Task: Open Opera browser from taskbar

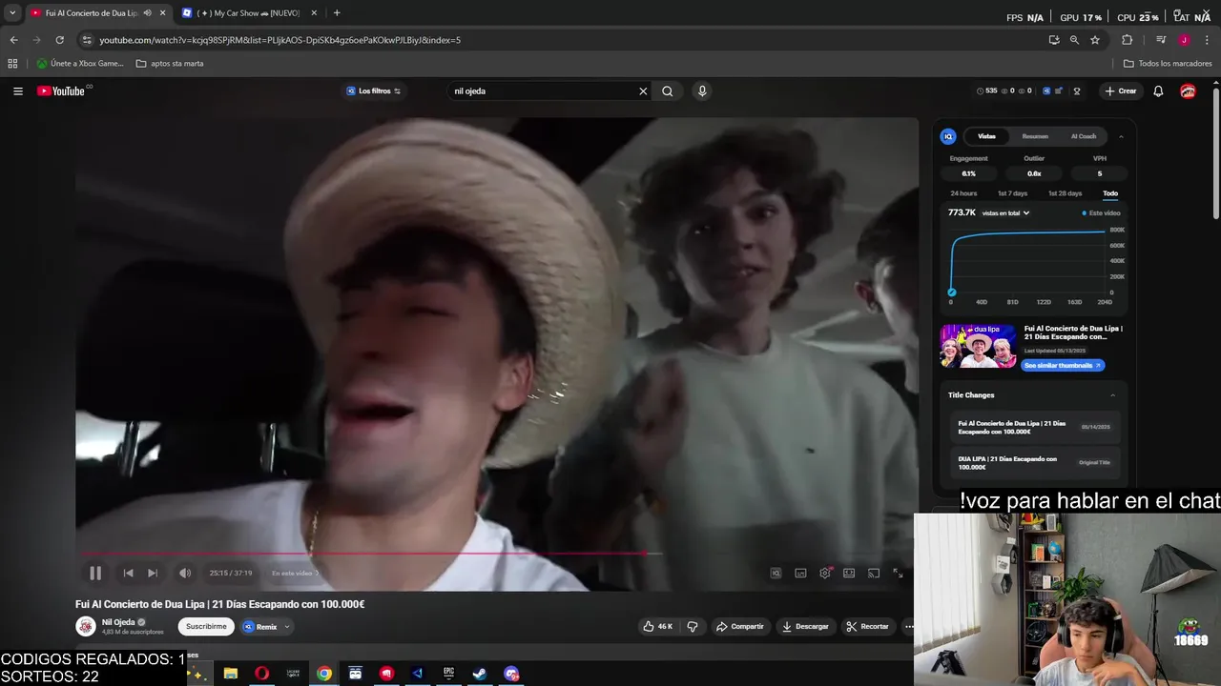Action: (261, 674)
